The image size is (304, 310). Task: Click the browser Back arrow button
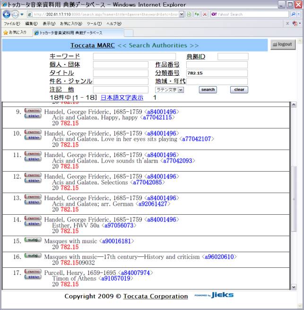click(x=7, y=14)
